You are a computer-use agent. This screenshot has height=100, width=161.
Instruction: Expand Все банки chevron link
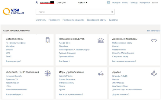point(64,61)
